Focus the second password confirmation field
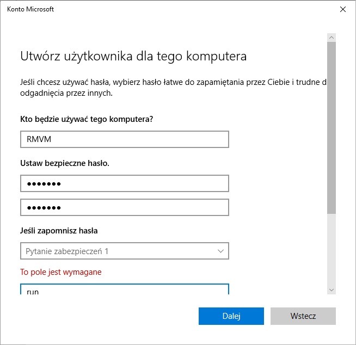This screenshot has height=345, width=356. (124, 207)
